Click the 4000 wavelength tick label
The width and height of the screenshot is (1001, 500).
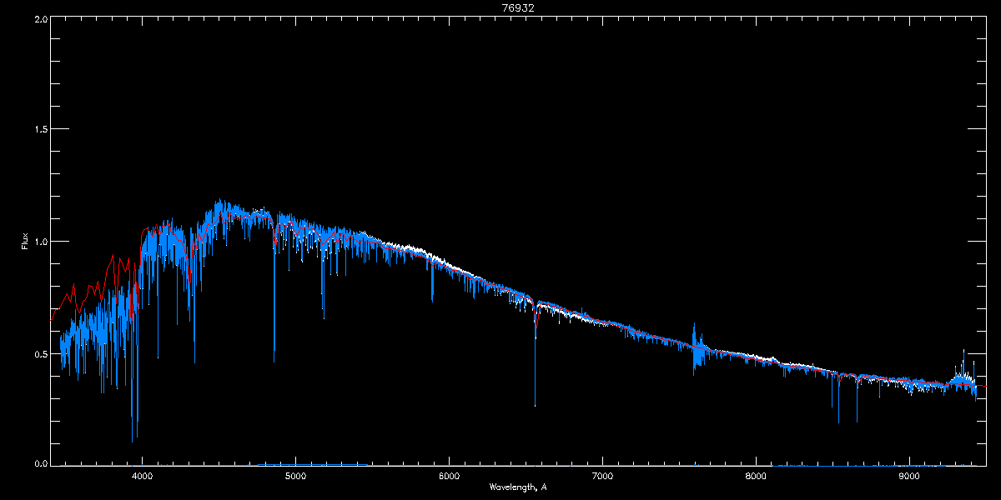coord(143,477)
